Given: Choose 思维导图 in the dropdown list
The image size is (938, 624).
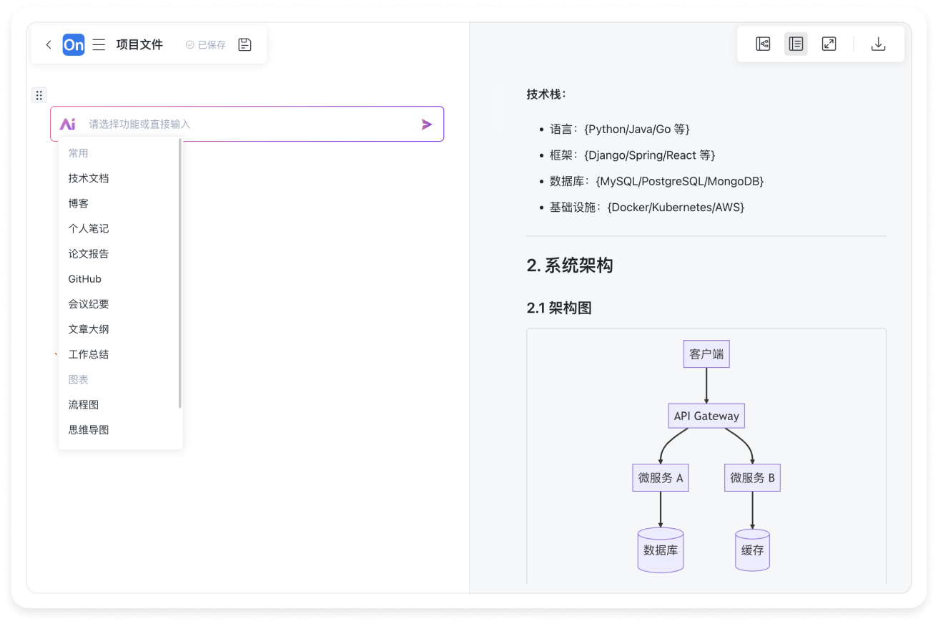Looking at the screenshot, I should point(88,429).
